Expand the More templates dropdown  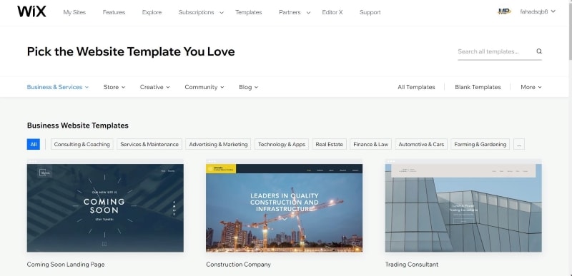pos(531,87)
